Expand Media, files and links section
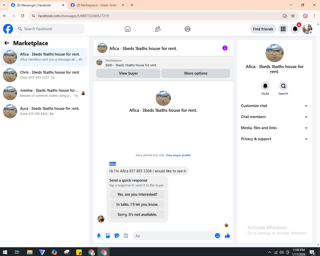This screenshot has width=320, height=256. coord(274,128)
